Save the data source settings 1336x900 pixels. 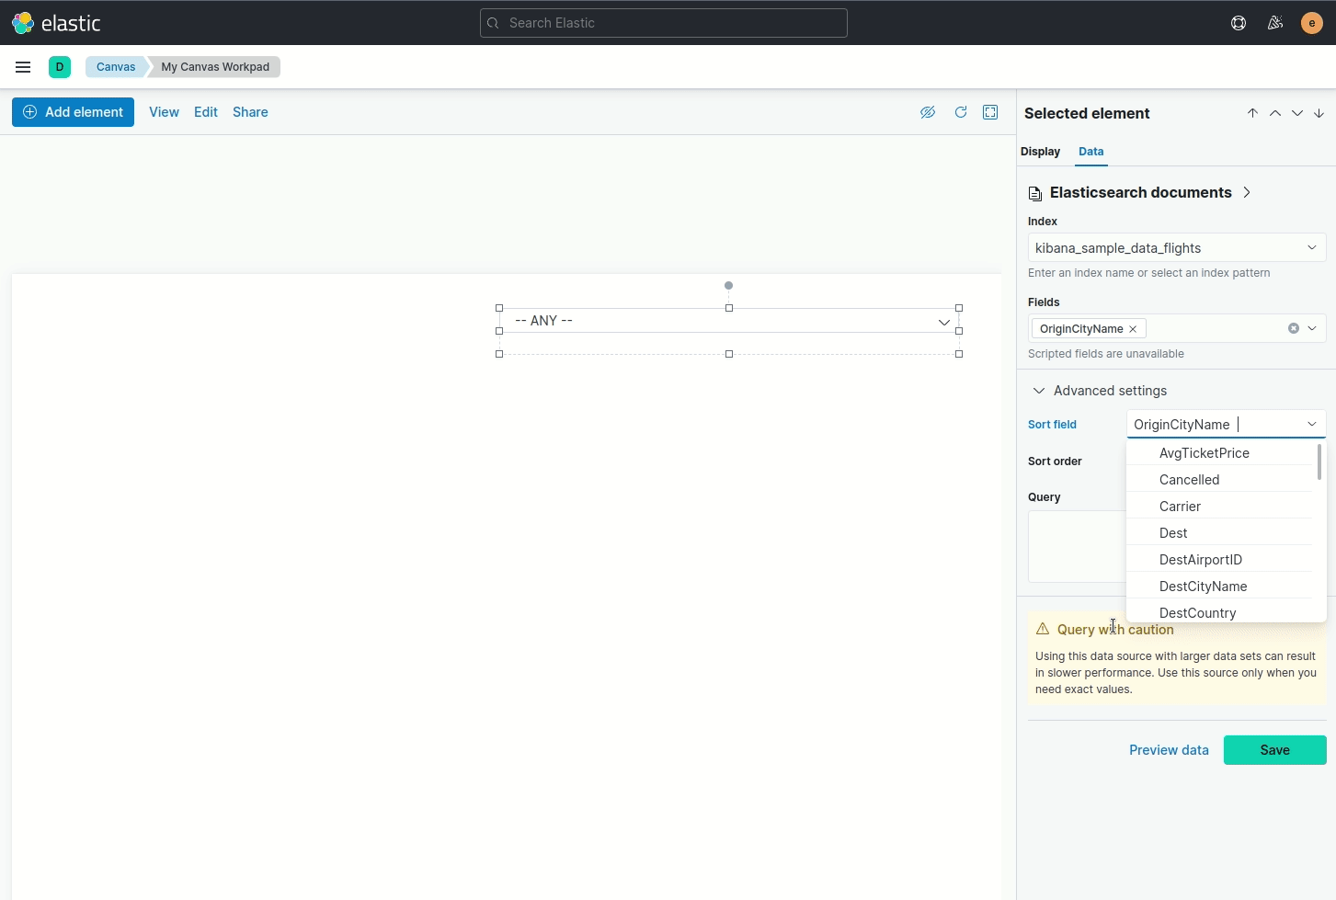[x=1274, y=750]
